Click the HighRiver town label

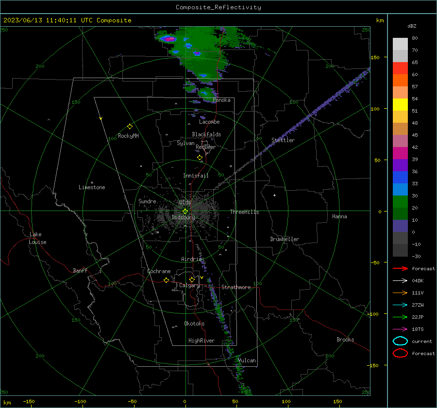(202, 341)
